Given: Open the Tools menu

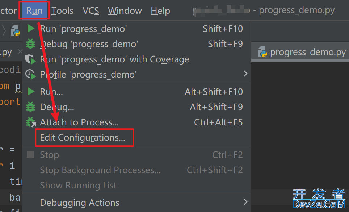Looking at the screenshot, I should point(62,11).
